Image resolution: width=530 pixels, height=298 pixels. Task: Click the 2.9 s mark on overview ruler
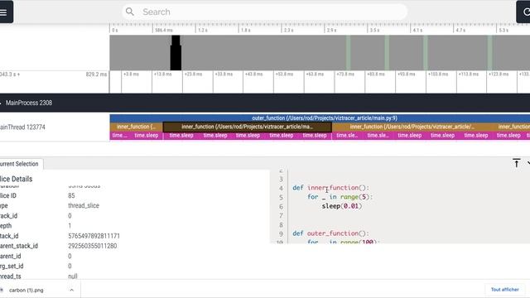point(331,30)
